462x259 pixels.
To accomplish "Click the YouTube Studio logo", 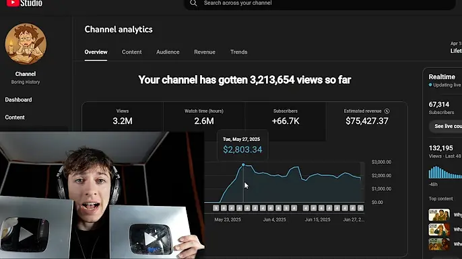I will coord(24,3).
